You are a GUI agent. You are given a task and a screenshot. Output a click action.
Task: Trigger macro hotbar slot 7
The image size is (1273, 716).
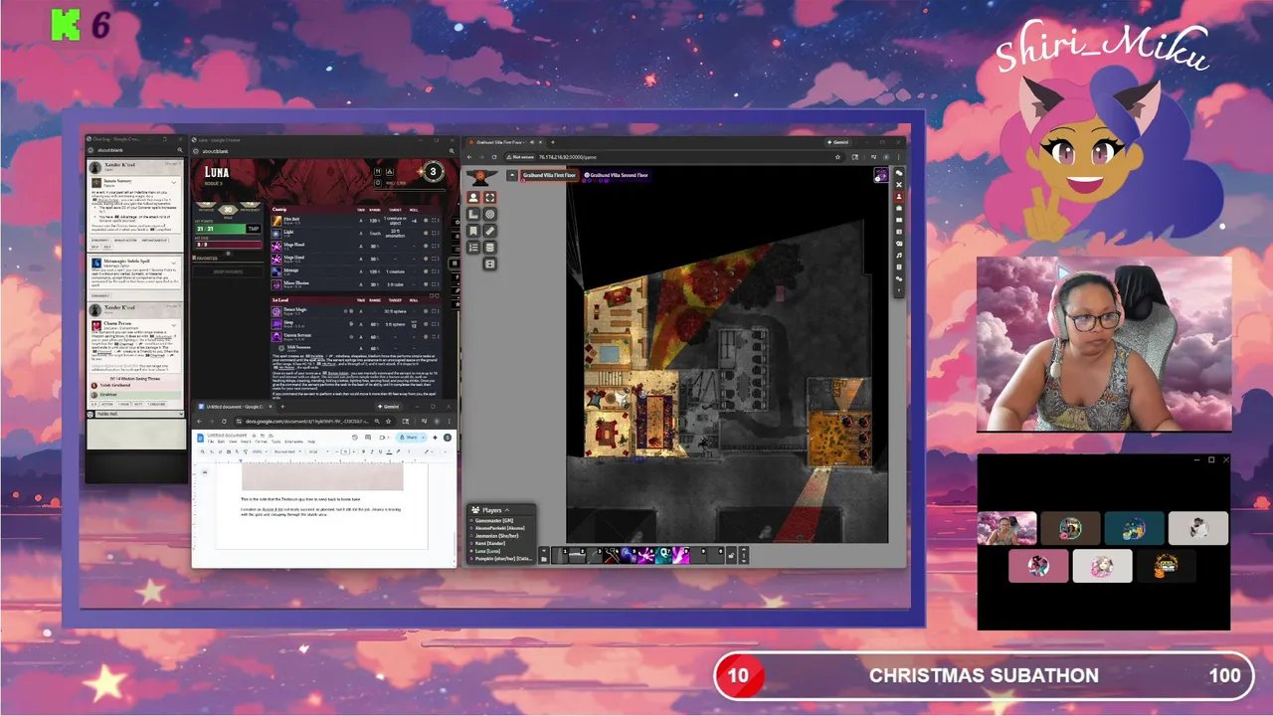tap(663, 555)
